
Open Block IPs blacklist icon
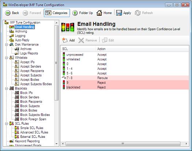point(17,93)
